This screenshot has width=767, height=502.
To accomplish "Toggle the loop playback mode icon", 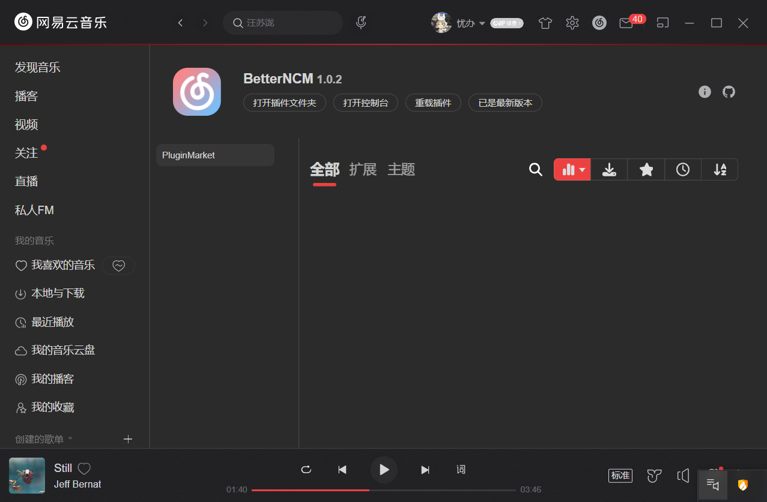I will click(306, 470).
